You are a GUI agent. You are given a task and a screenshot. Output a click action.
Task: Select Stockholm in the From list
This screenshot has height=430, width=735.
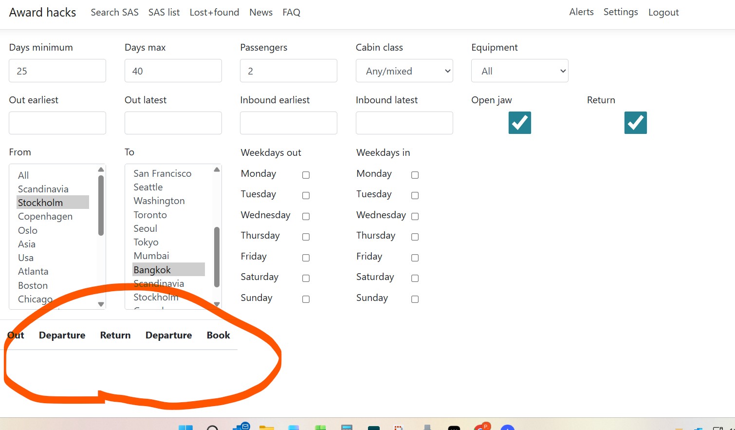pyautogui.click(x=53, y=203)
